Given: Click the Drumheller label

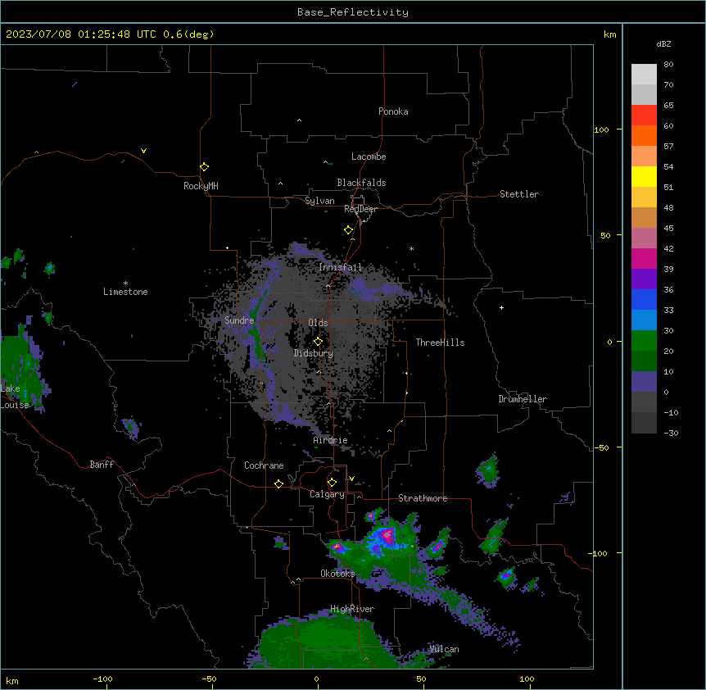Looking at the screenshot, I should pyautogui.click(x=523, y=399).
